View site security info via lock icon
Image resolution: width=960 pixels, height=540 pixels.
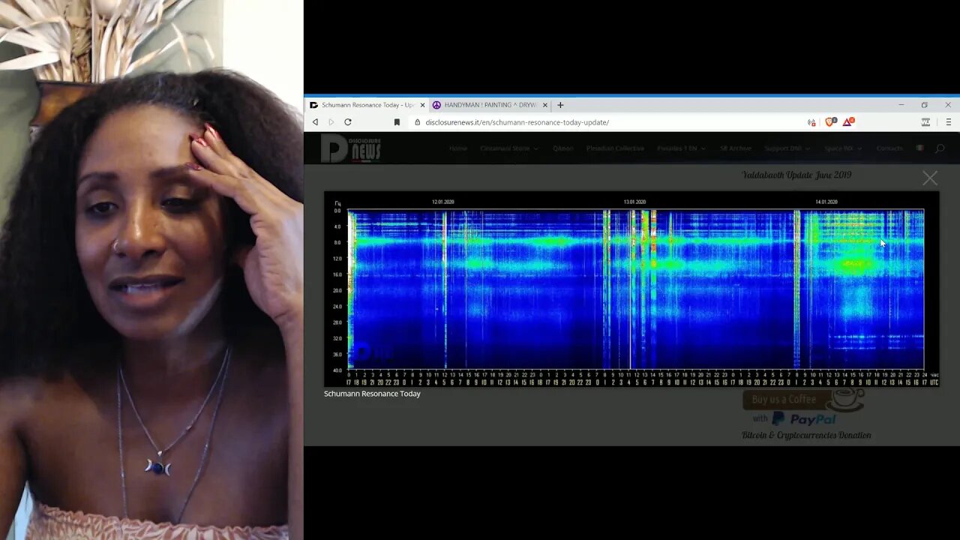click(x=418, y=122)
